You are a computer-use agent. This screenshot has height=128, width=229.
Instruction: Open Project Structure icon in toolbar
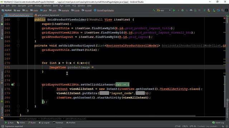218,10
